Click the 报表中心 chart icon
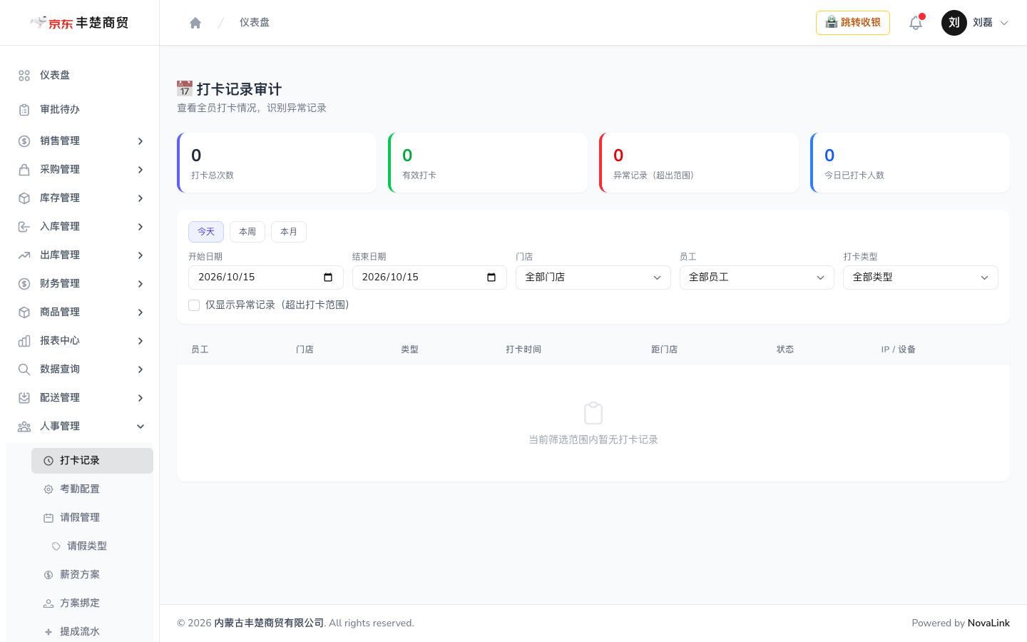This screenshot has width=1027, height=642. [24, 341]
